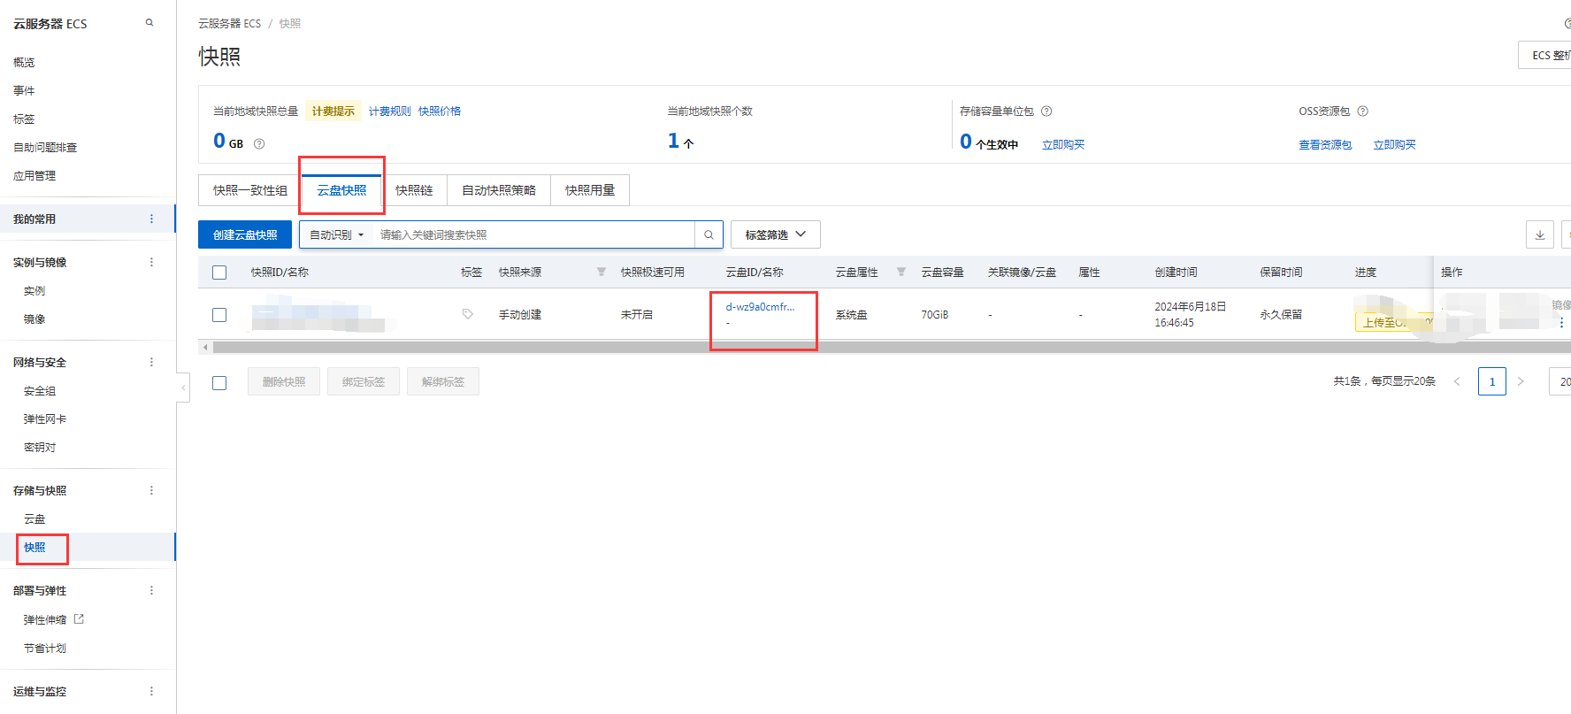This screenshot has width=1571, height=714.
Task: Click the horizontal scrollbar of the table
Action: (892, 347)
